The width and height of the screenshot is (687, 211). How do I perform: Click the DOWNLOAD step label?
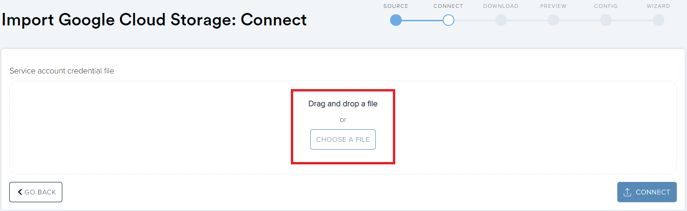point(501,6)
